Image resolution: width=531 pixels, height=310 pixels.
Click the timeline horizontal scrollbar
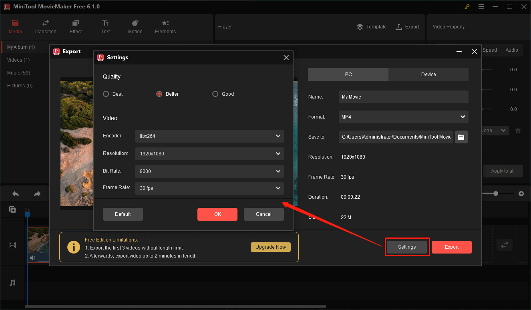(x=175, y=307)
